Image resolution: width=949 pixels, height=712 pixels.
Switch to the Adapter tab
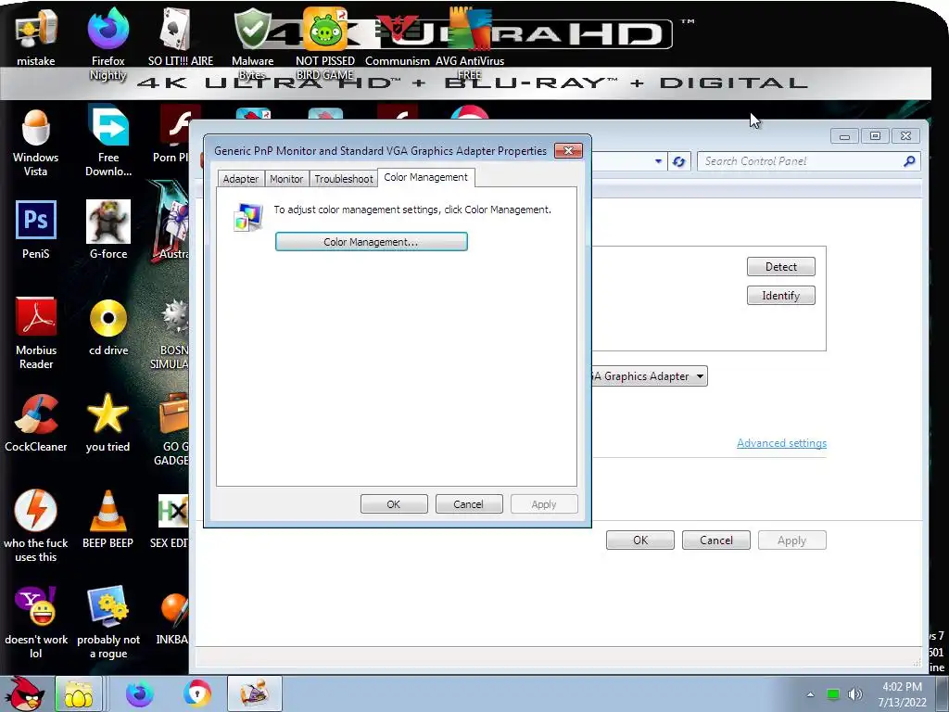pyautogui.click(x=240, y=179)
